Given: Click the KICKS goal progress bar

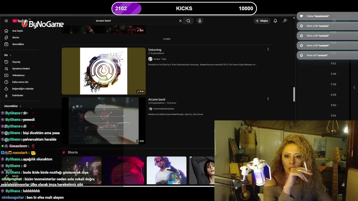Looking at the screenshot, I should pos(184,9).
